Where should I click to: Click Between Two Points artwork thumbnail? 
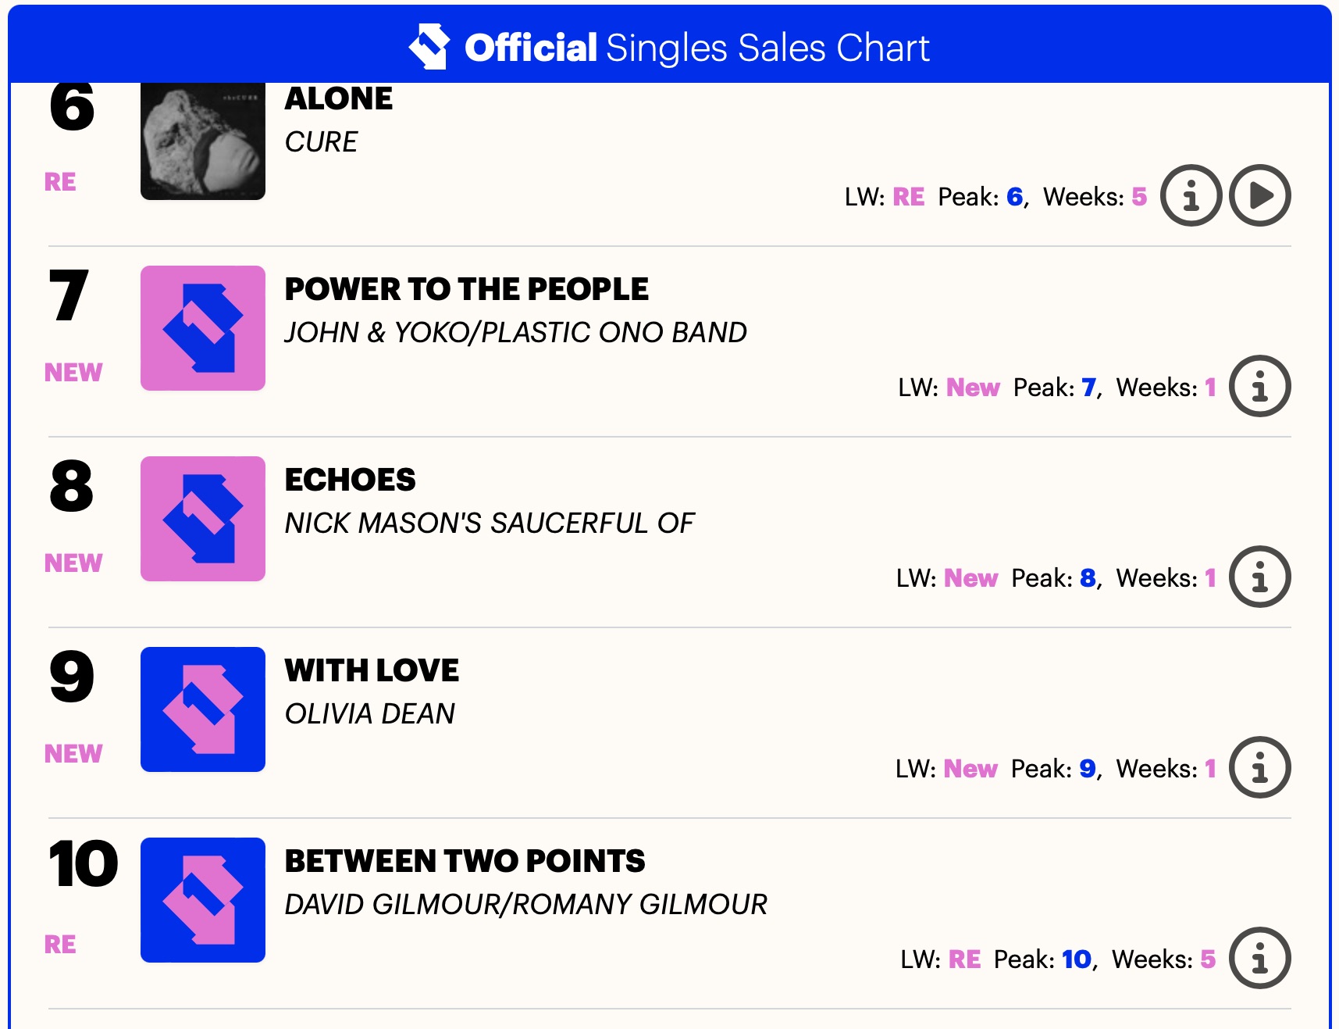pyautogui.click(x=203, y=900)
